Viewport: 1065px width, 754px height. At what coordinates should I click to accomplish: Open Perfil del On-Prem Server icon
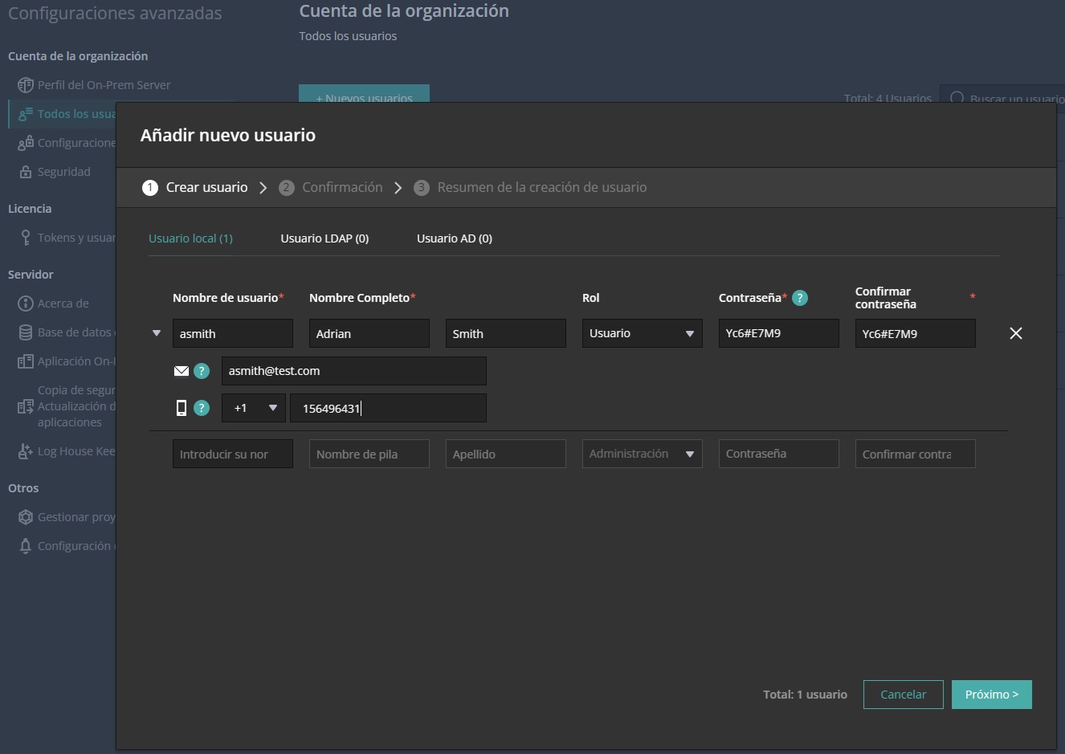[x=25, y=85]
